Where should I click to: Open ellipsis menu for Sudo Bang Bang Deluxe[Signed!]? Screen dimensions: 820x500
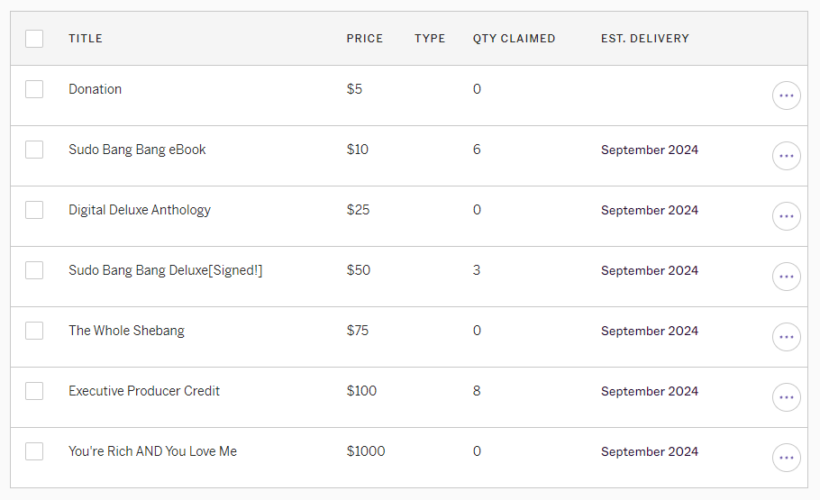click(x=786, y=277)
